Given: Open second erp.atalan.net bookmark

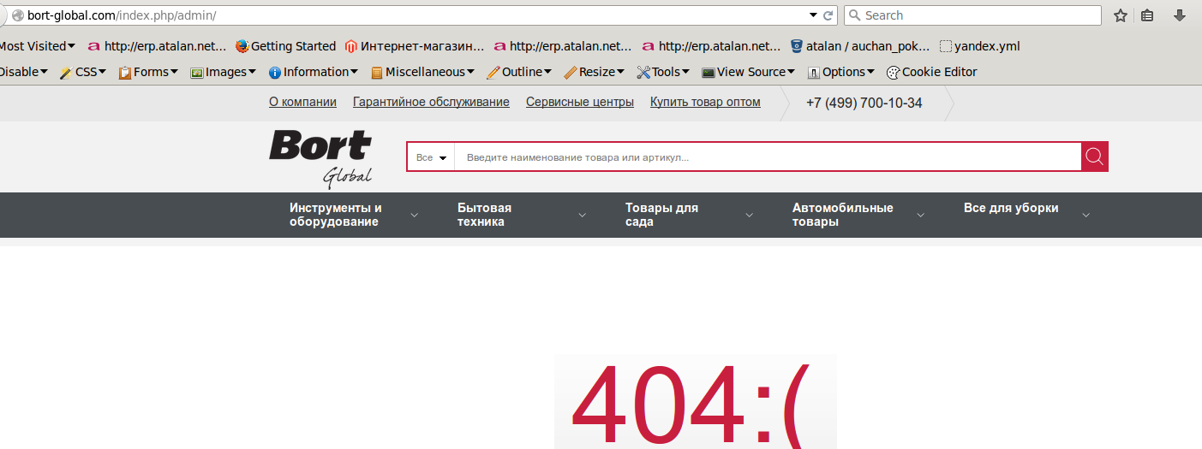Looking at the screenshot, I should click(x=563, y=46).
